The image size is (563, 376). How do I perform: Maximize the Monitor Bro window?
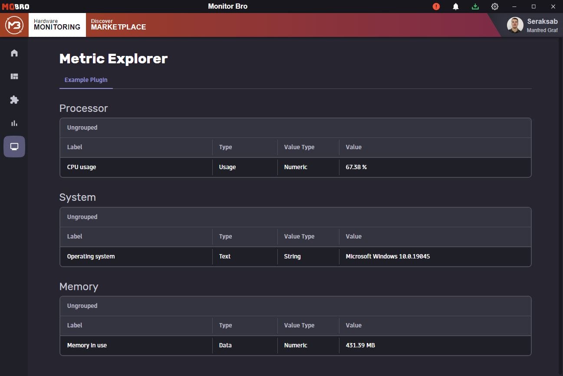coord(533,7)
